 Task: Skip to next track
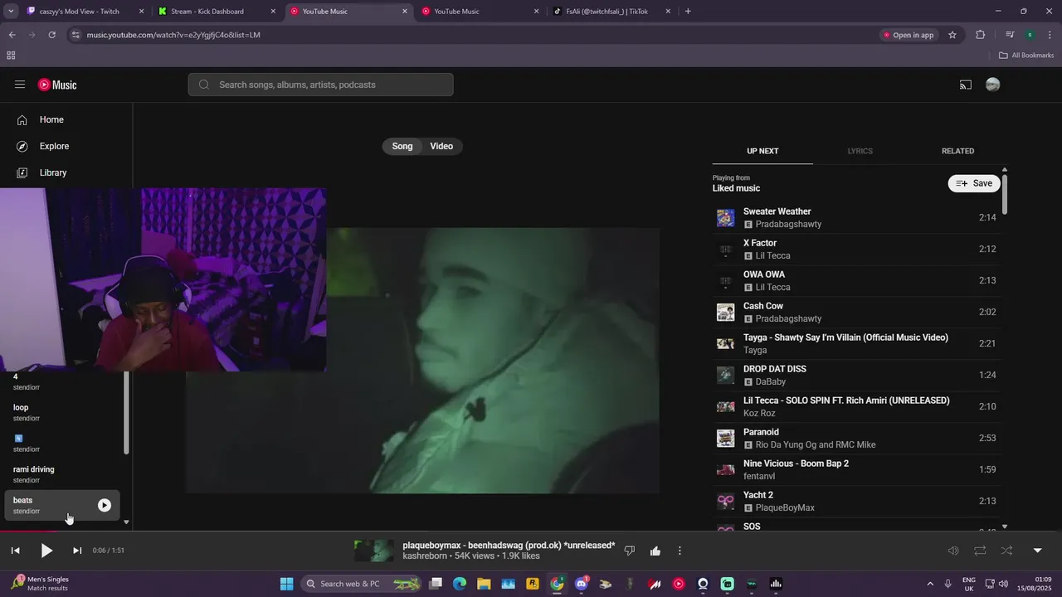click(77, 551)
